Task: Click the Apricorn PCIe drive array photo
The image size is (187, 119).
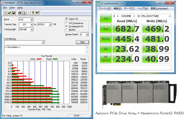Action: point(138,94)
